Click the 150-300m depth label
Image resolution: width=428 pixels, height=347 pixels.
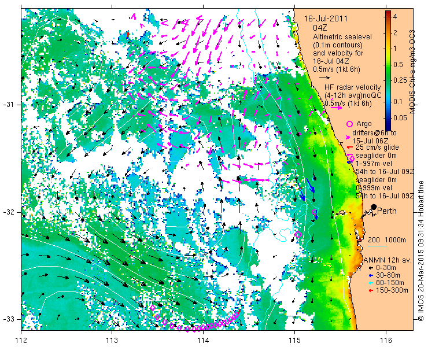click(x=392, y=290)
